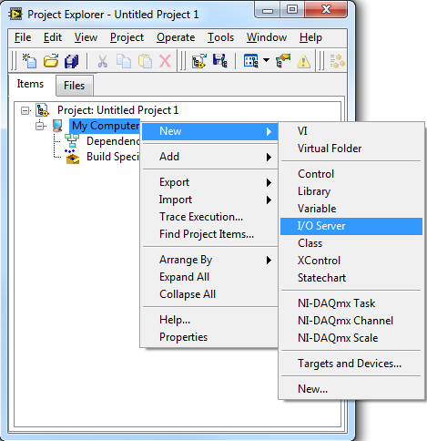This screenshot has width=427, height=441.
Task: Click the Paste clipboard icon
Action: pyautogui.click(x=145, y=61)
